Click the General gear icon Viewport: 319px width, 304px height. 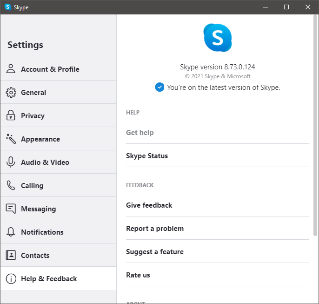(x=11, y=92)
